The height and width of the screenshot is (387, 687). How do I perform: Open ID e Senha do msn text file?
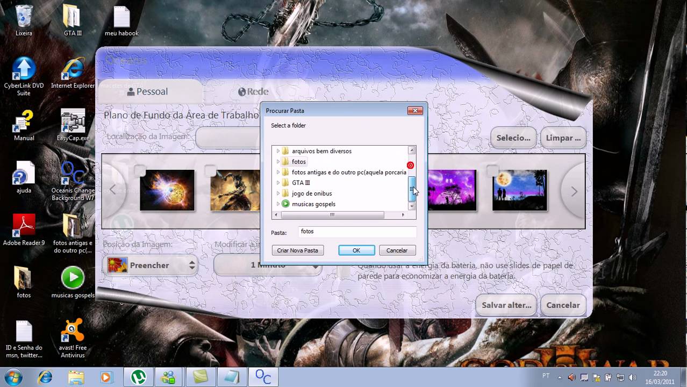tap(24, 339)
